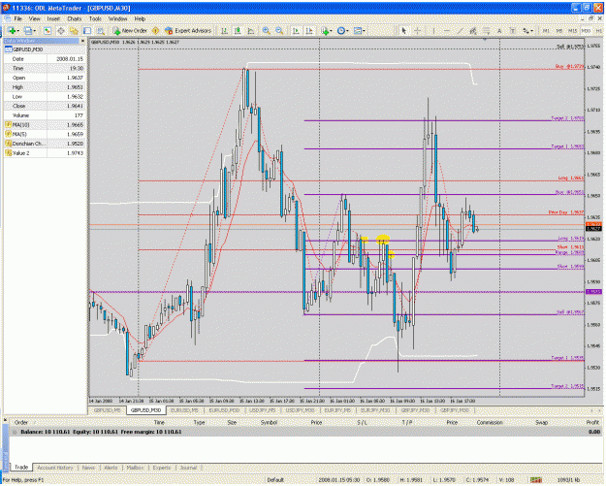Switch chart to bar chart mode icon
The width and height of the screenshot is (606, 486).
pyautogui.click(x=224, y=30)
